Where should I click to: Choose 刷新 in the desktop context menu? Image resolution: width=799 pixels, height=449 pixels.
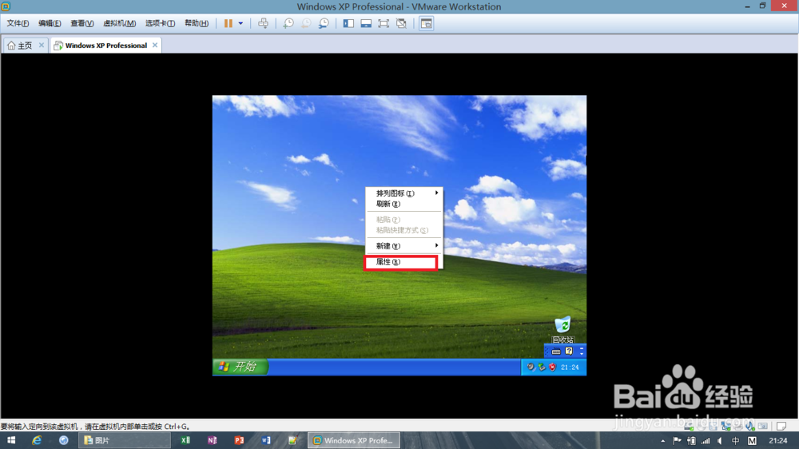[403, 204]
